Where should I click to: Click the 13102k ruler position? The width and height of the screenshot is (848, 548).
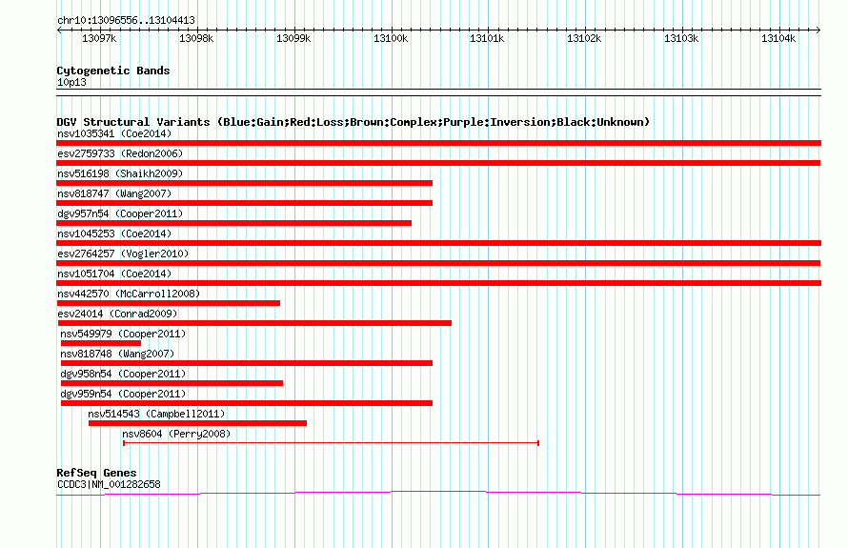point(584,38)
